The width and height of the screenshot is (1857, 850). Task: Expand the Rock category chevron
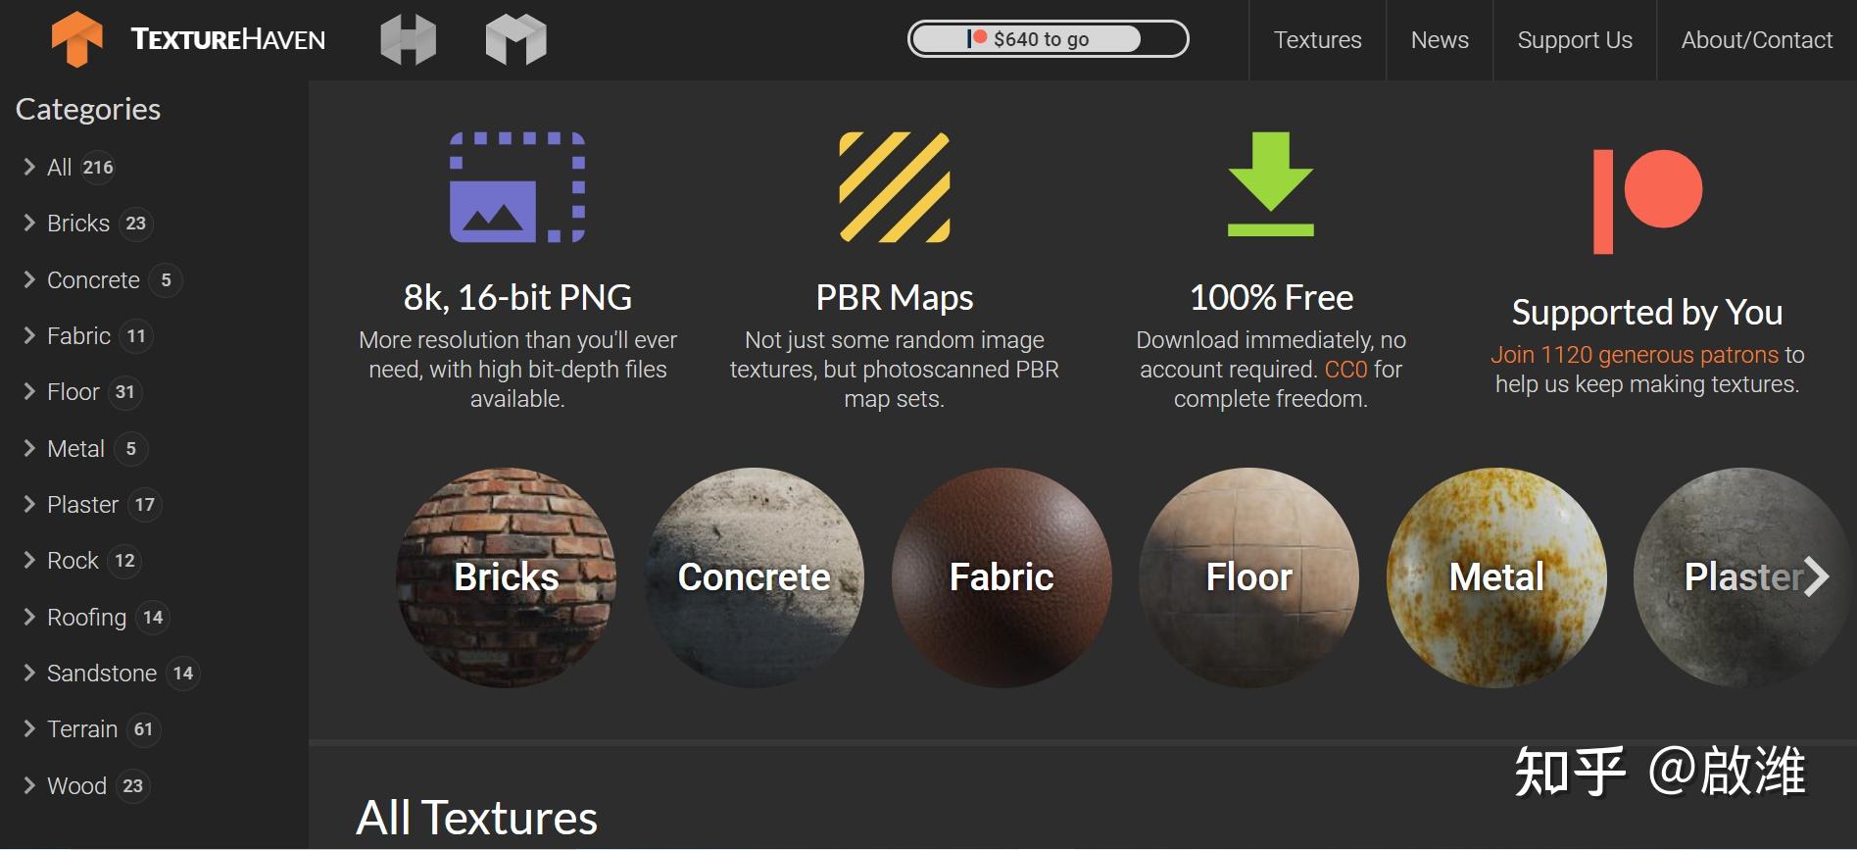(29, 560)
